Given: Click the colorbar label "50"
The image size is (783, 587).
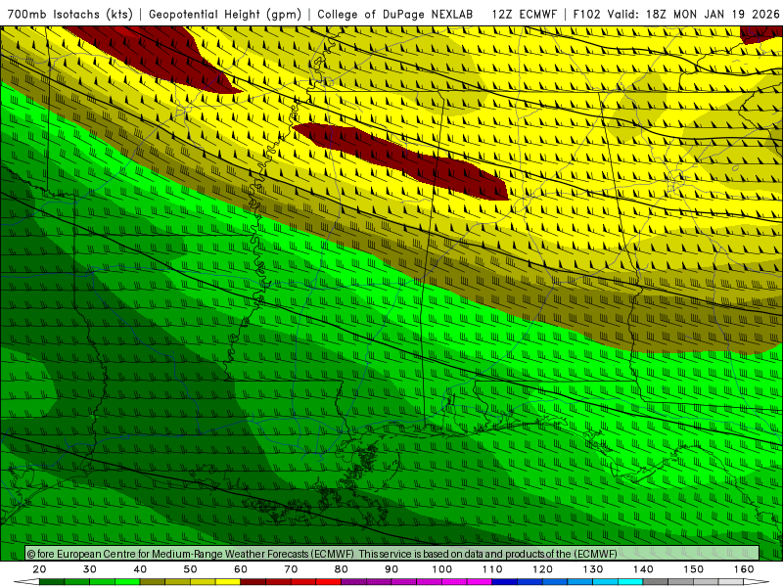Looking at the screenshot, I should coord(190,569).
